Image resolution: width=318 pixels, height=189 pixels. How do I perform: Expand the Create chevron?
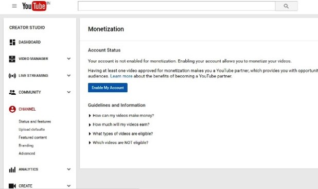(x=69, y=186)
